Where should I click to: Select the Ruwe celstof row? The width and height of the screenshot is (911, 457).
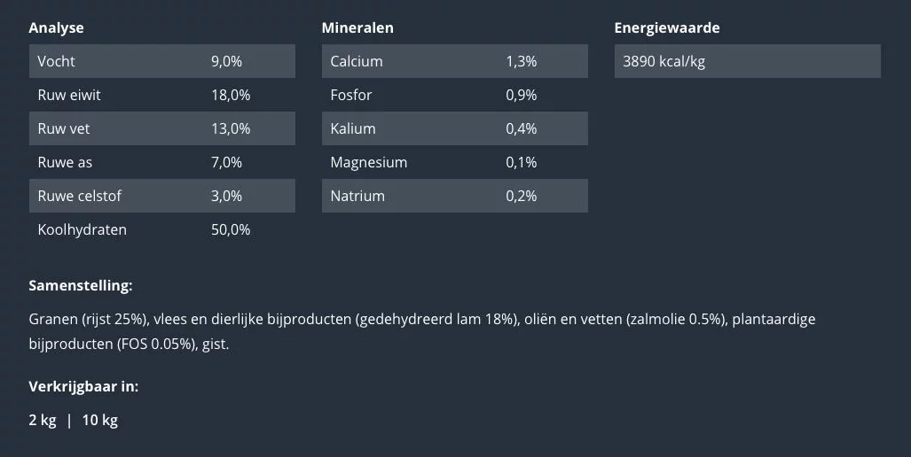pyautogui.click(x=161, y=197)
